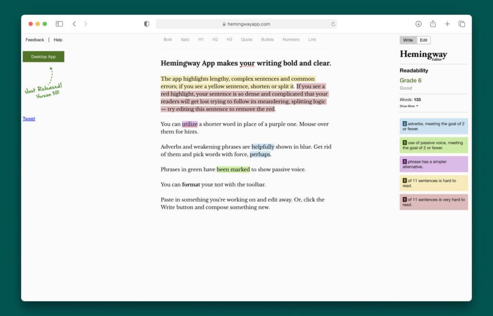Select the H1 heading style
Screen dimensions: 493x316
(201, 39)
